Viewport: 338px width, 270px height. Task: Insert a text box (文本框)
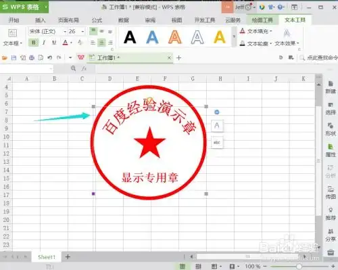[12, 37]
